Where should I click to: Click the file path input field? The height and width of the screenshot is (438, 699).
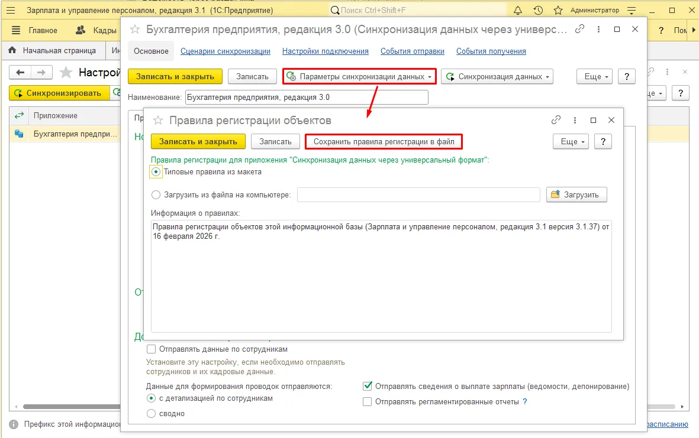(x=418, y=194)
